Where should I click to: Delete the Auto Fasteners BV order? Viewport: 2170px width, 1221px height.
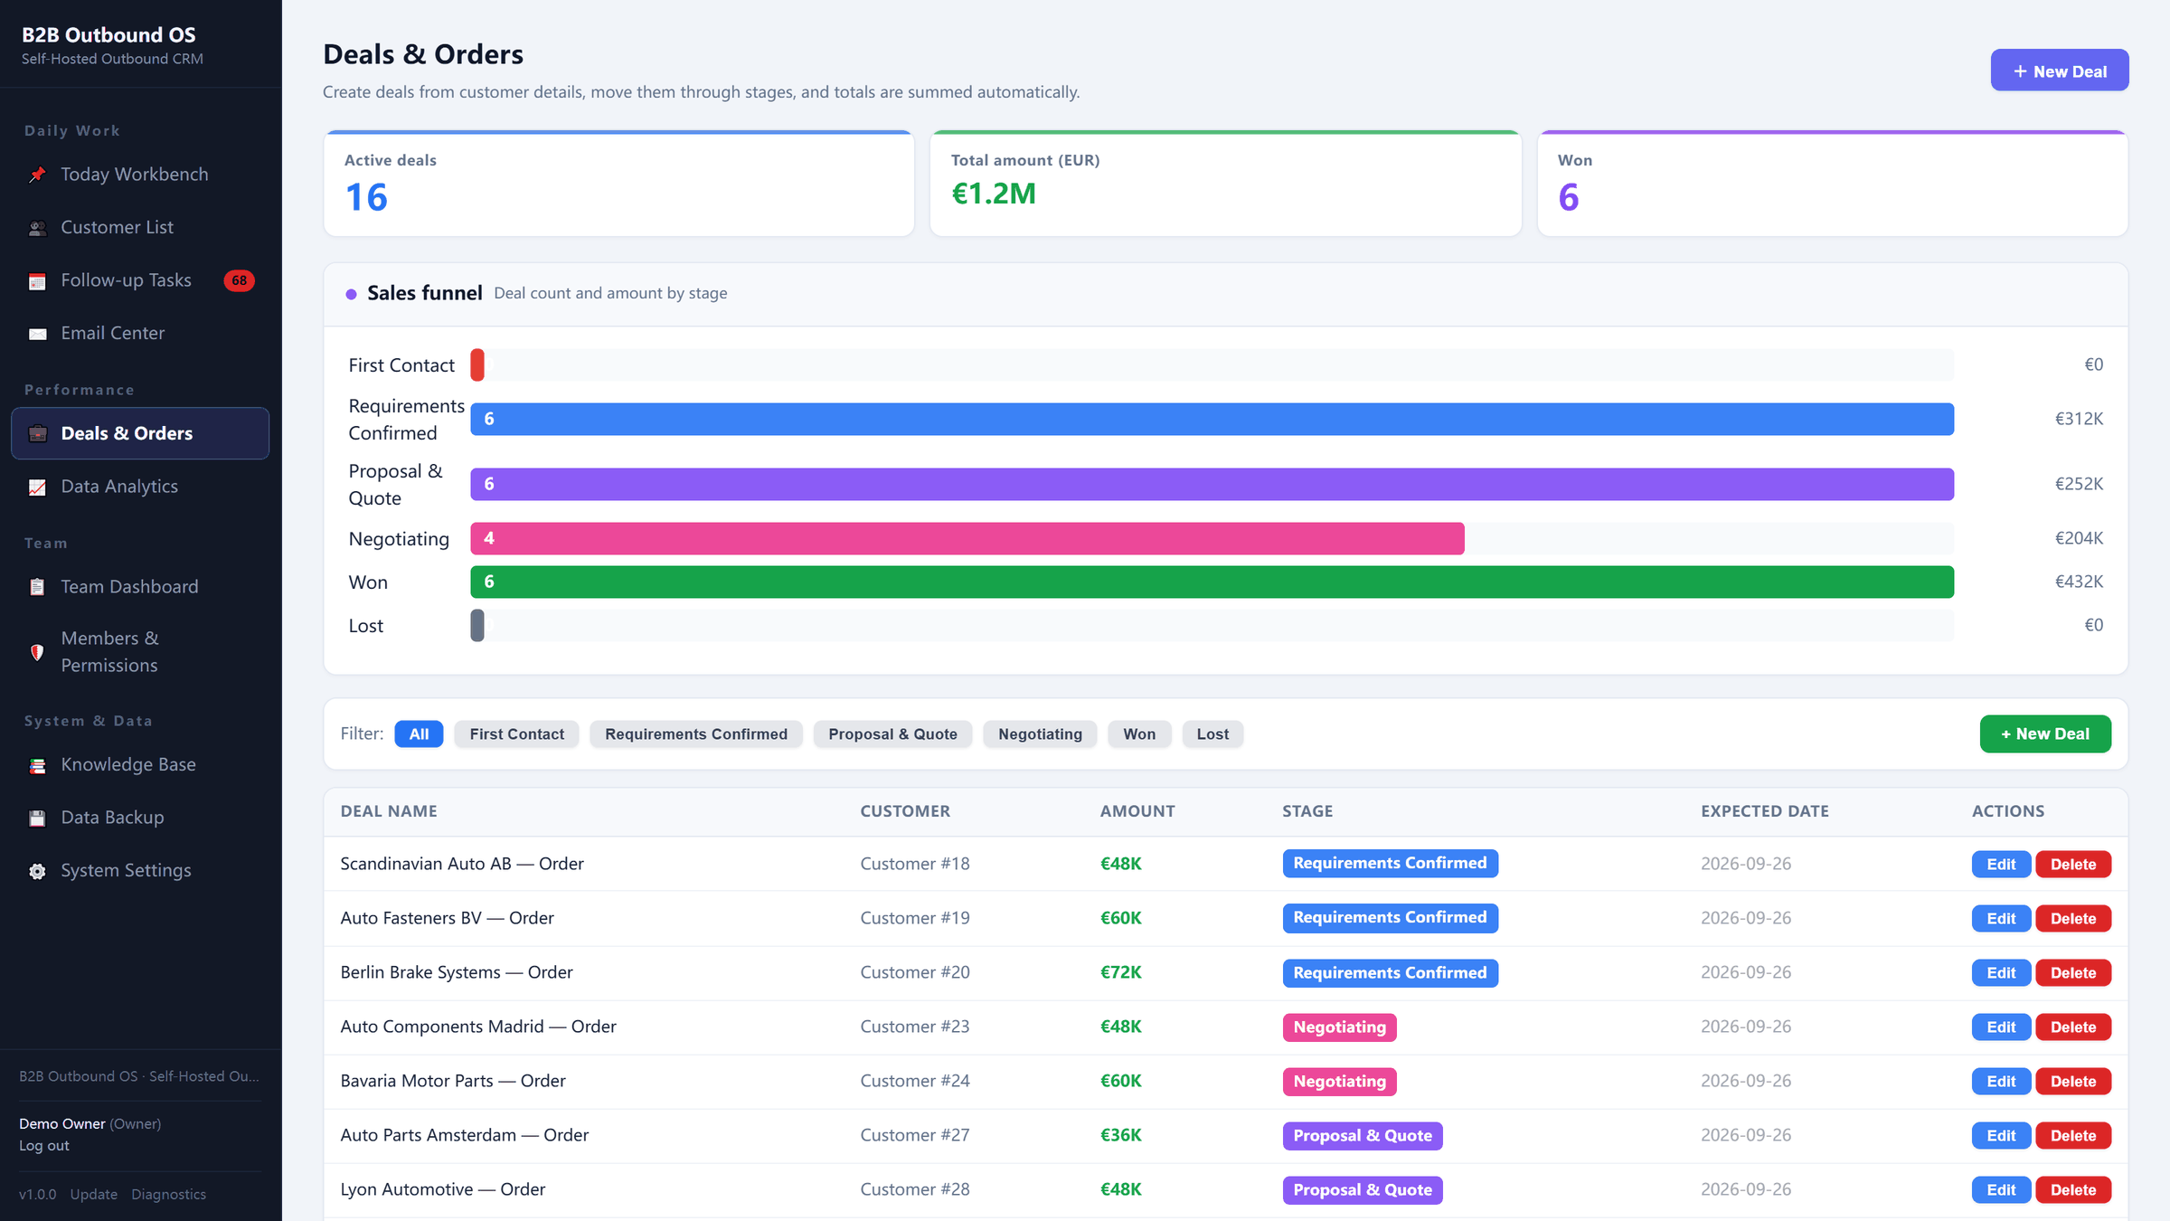[2073, 918]
